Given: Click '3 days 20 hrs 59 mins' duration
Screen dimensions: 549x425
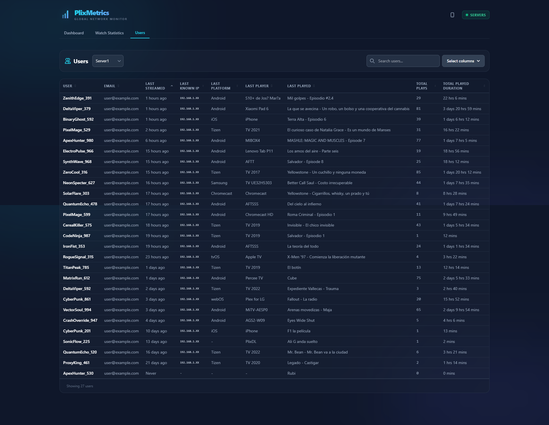Looking at the screenshot, I should 462,109.
